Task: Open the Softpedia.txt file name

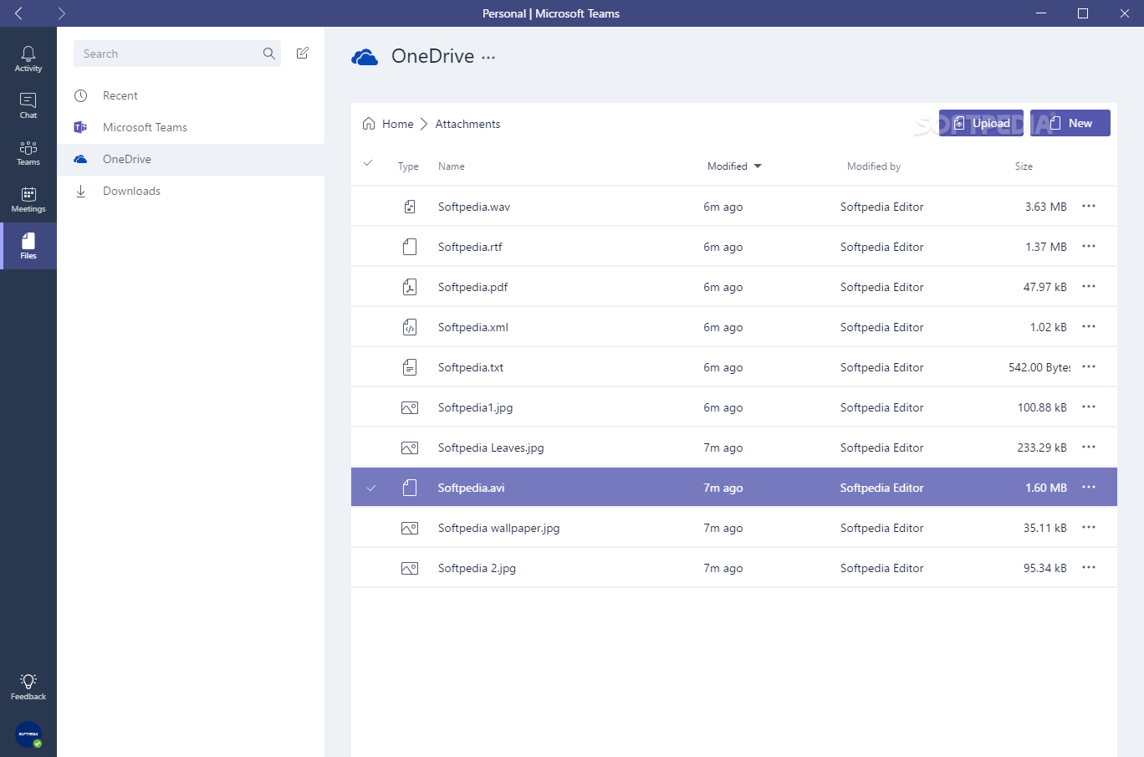Action: click(471, 367)
